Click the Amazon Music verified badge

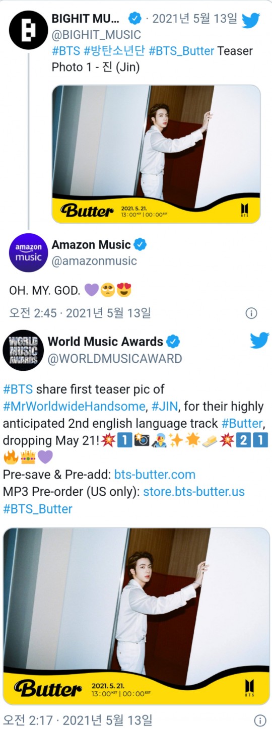click(x=141, y=245)
